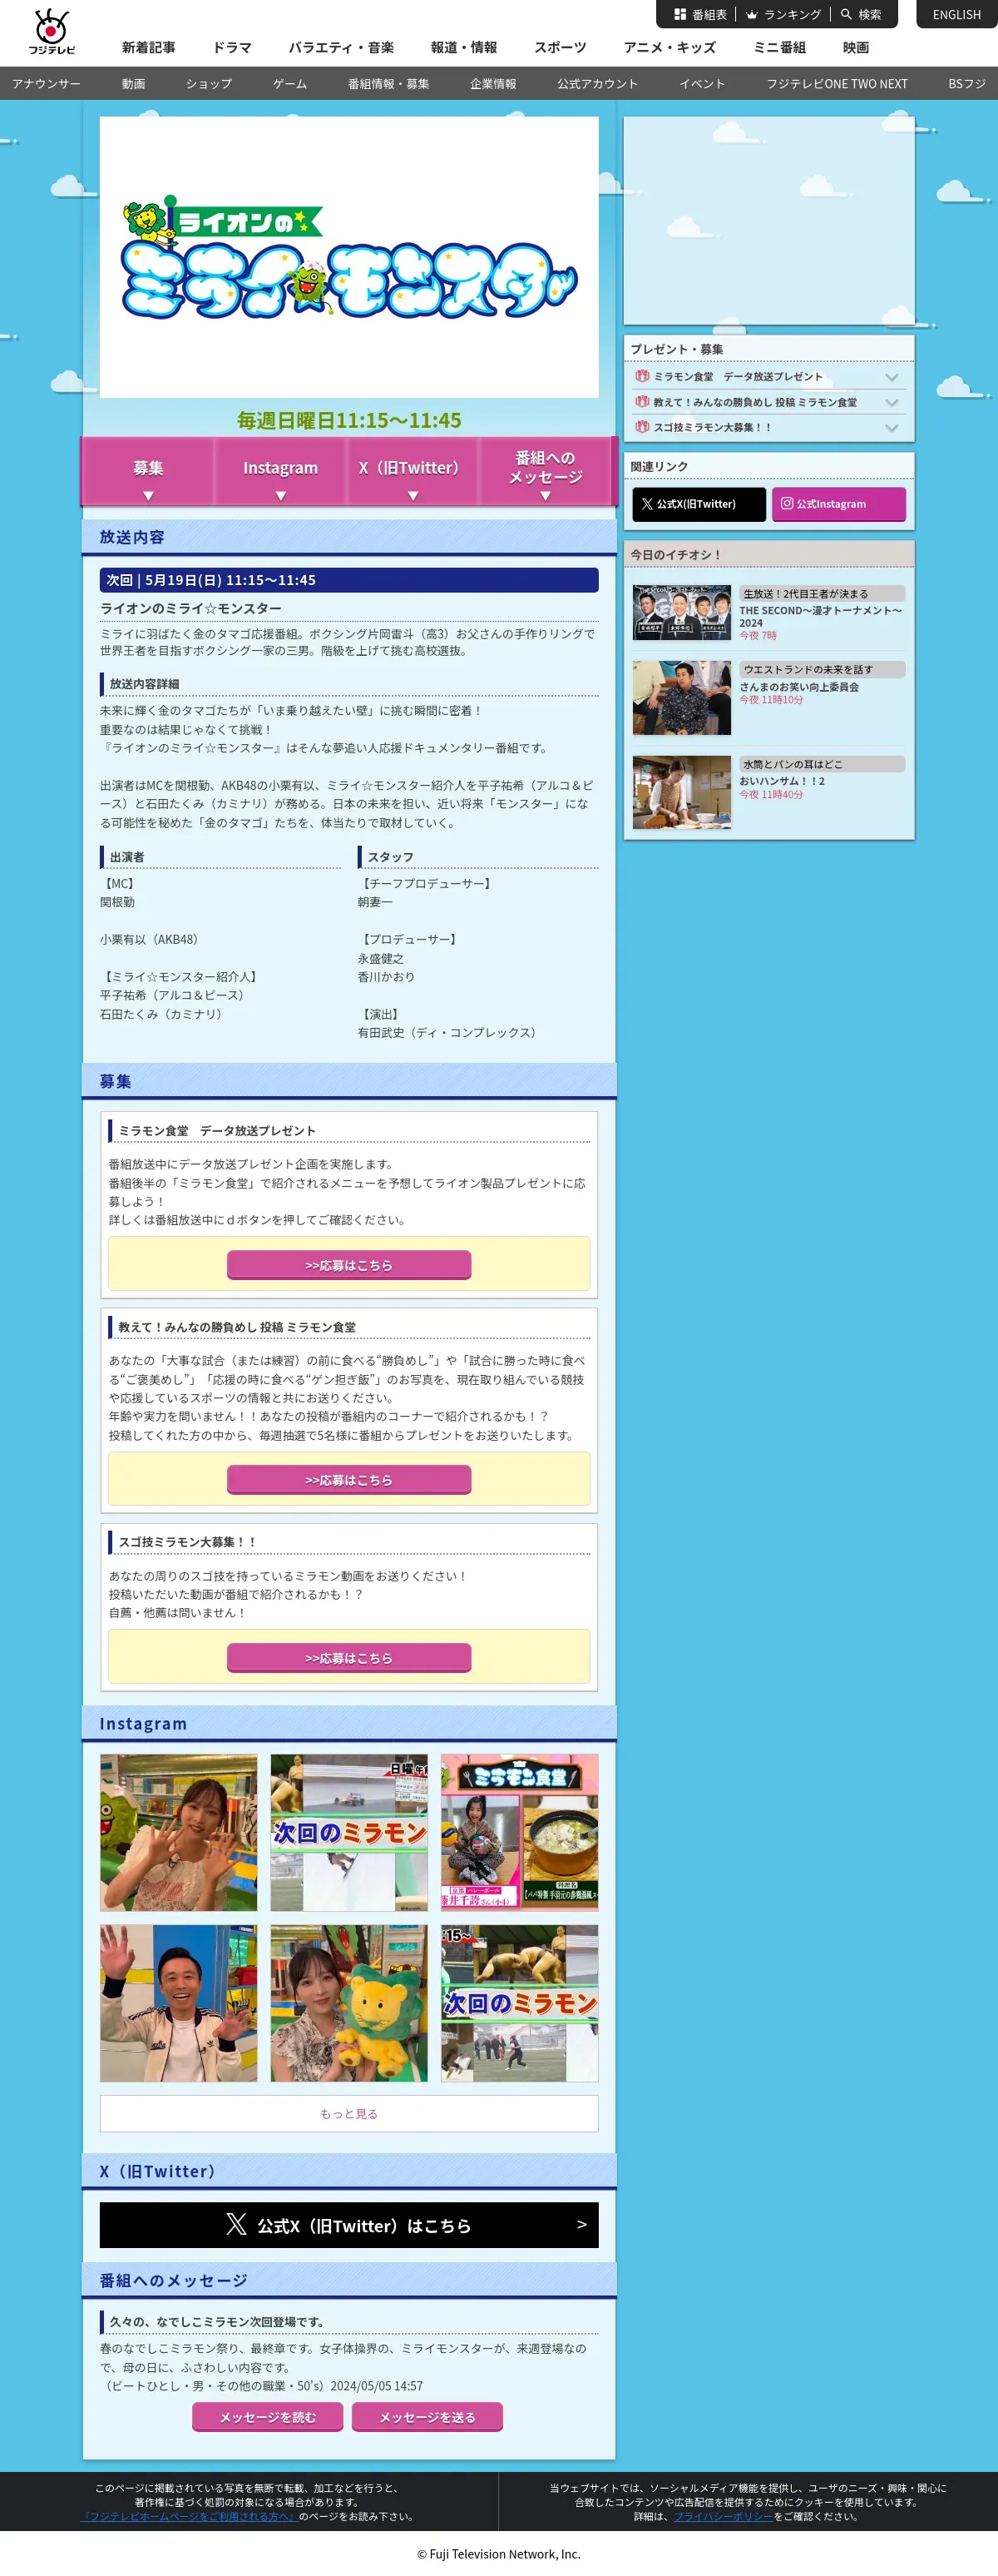Select 番組情報・募集 in sub-navigation

coord(388,84)
